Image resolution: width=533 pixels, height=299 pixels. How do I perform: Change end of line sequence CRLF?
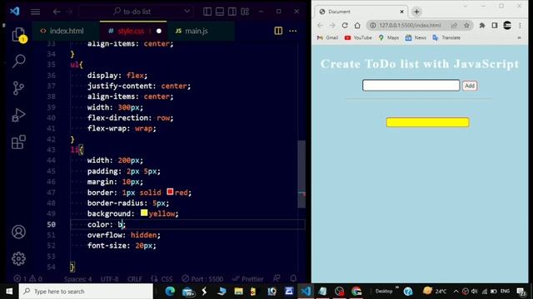135,279
